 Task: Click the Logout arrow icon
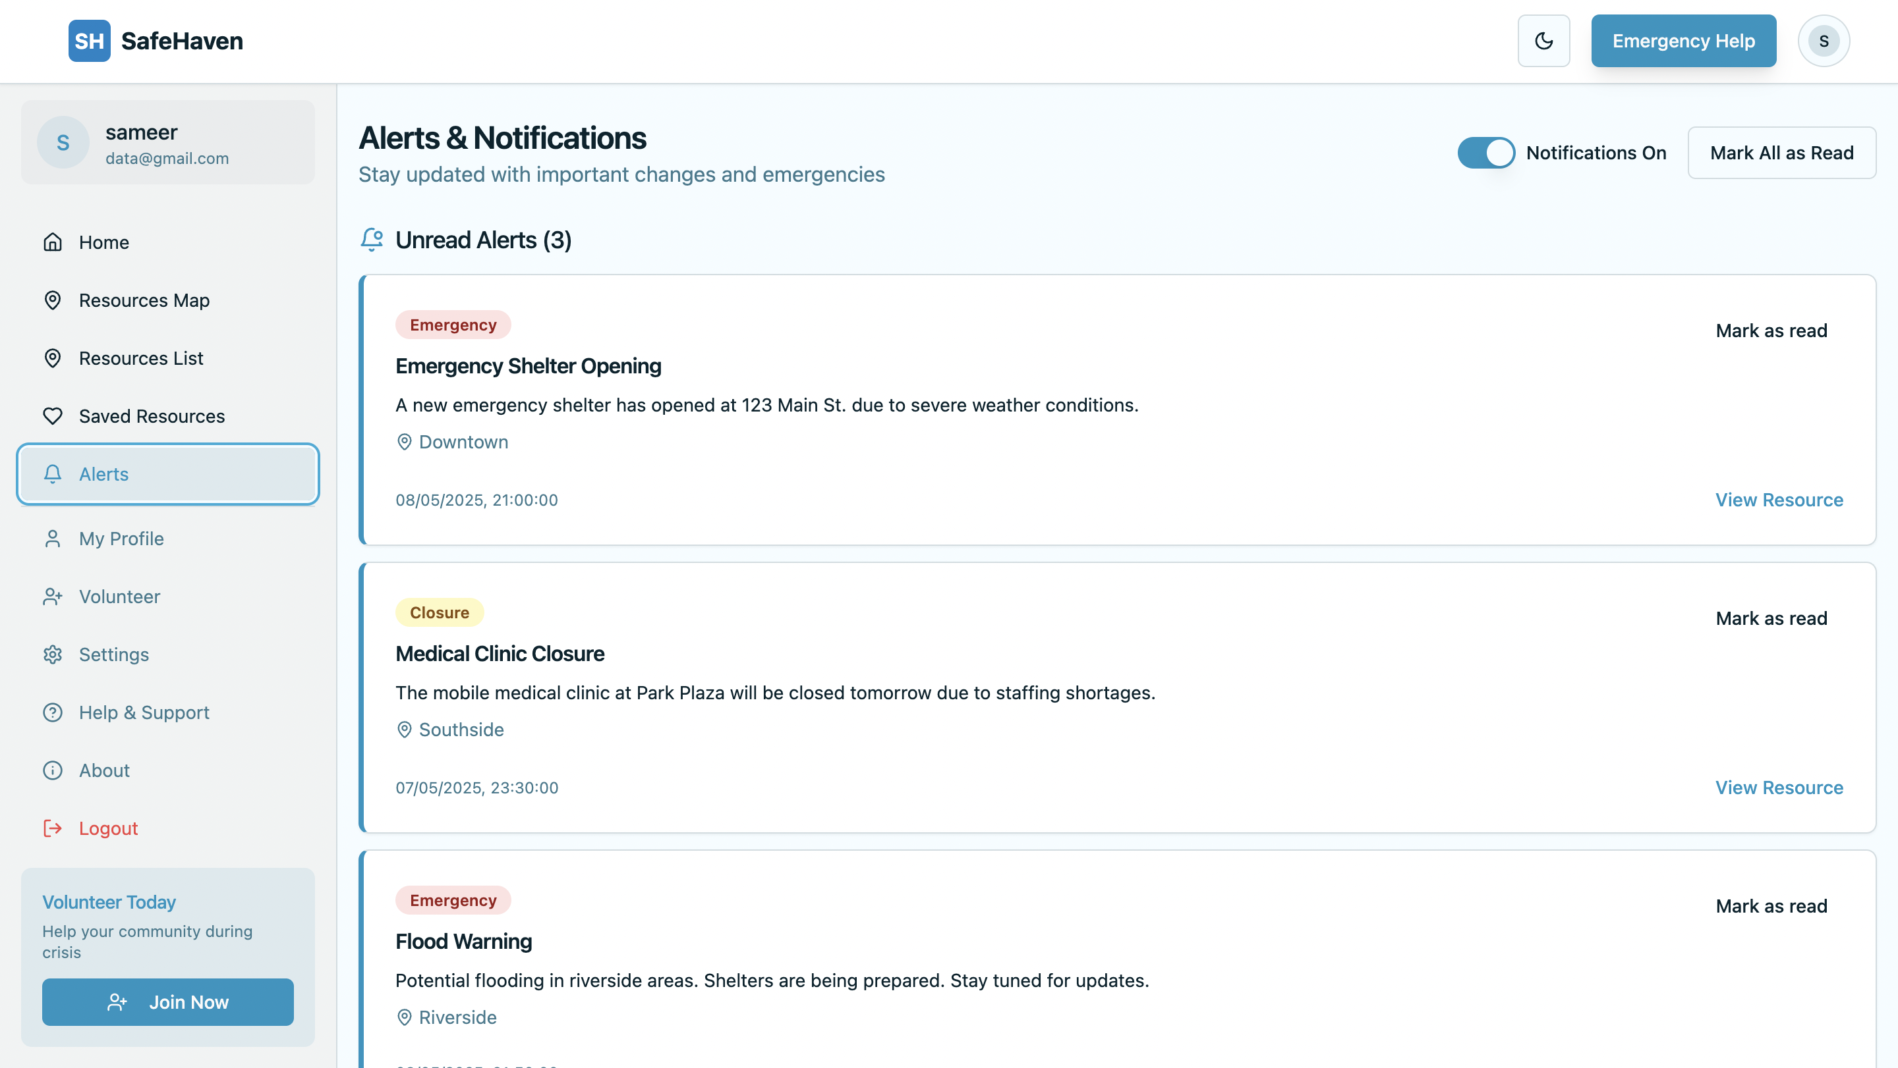[53, 828]
